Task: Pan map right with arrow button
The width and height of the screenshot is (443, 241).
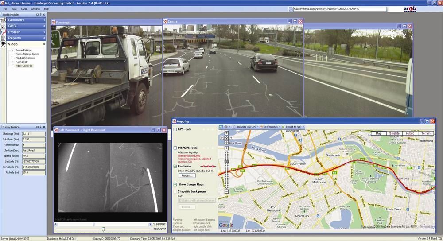Action: pyautogui.click(x=231, y=138)
